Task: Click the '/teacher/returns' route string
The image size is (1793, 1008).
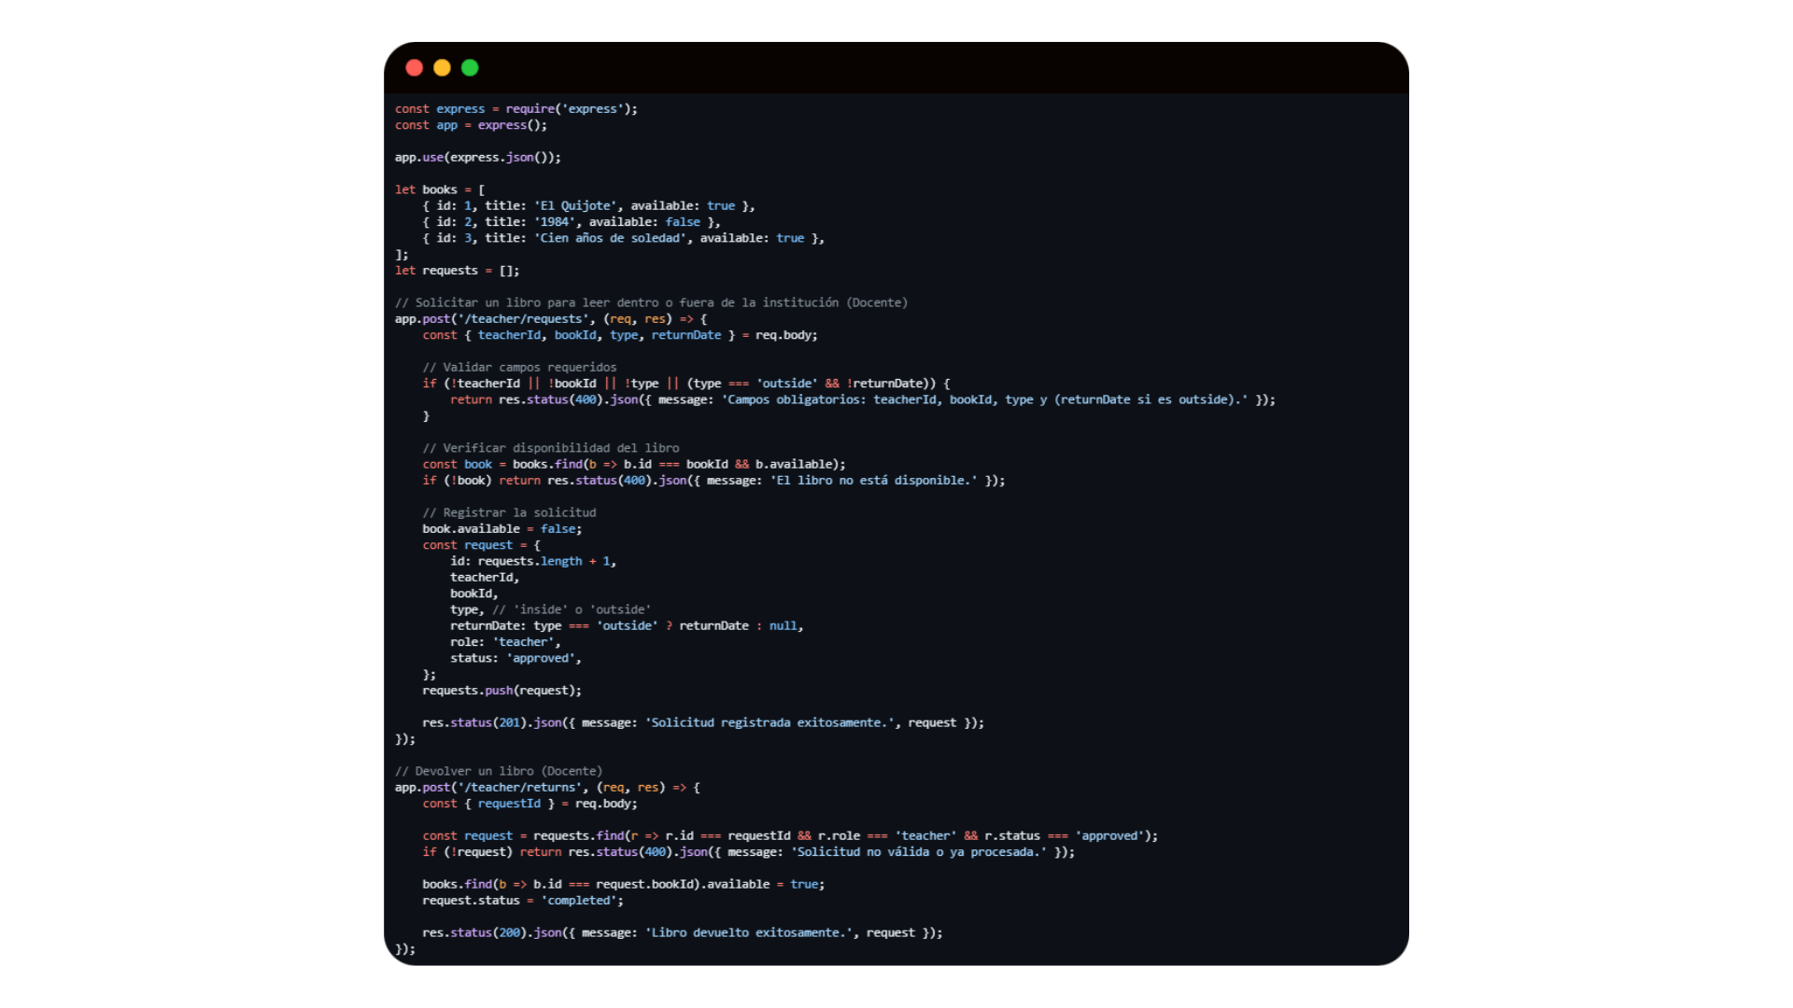Action: [x=518, y=788]
